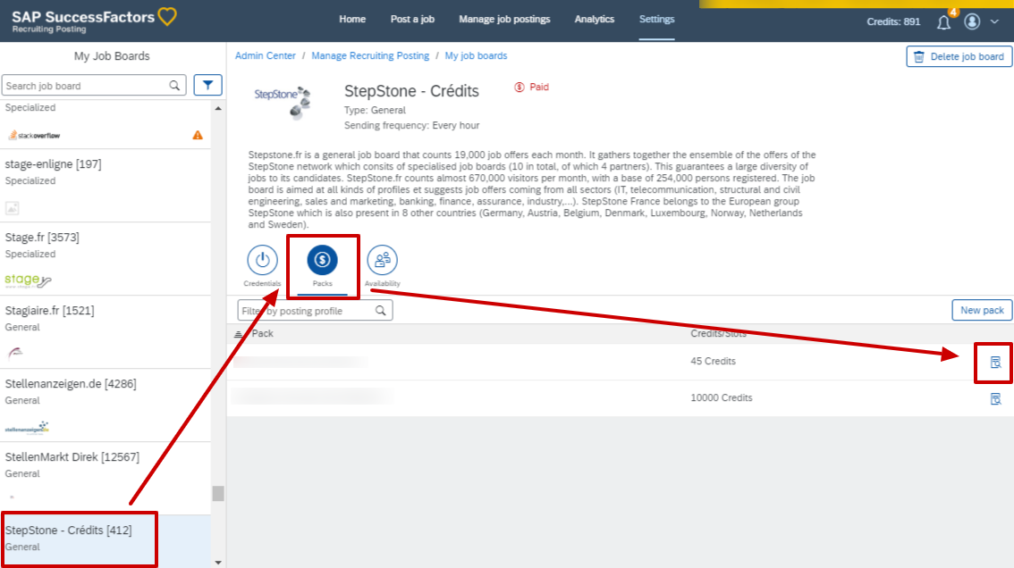Click the 45 Credits cell

point(713,361)
